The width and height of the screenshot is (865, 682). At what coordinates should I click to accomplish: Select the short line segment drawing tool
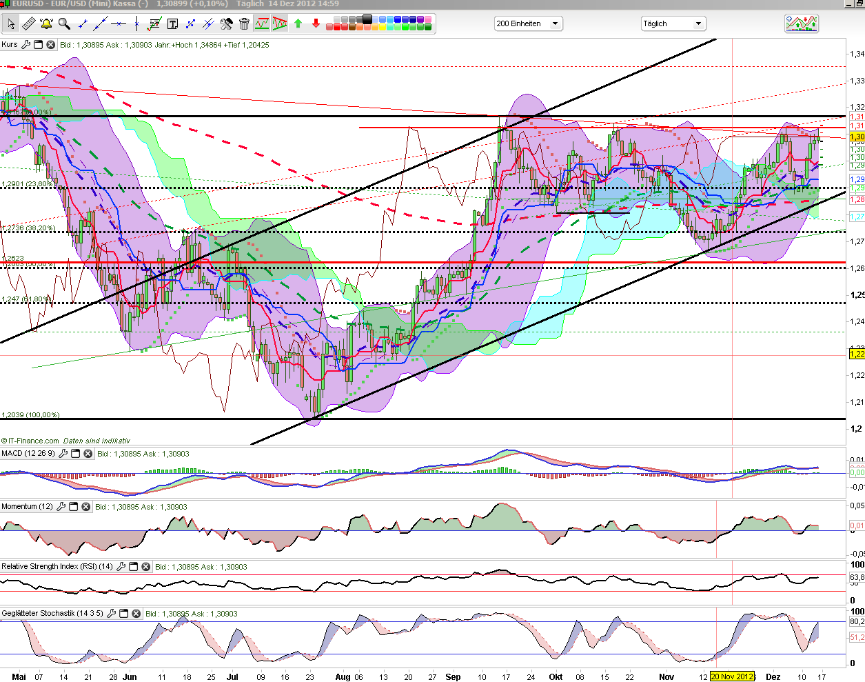[83, 24]
